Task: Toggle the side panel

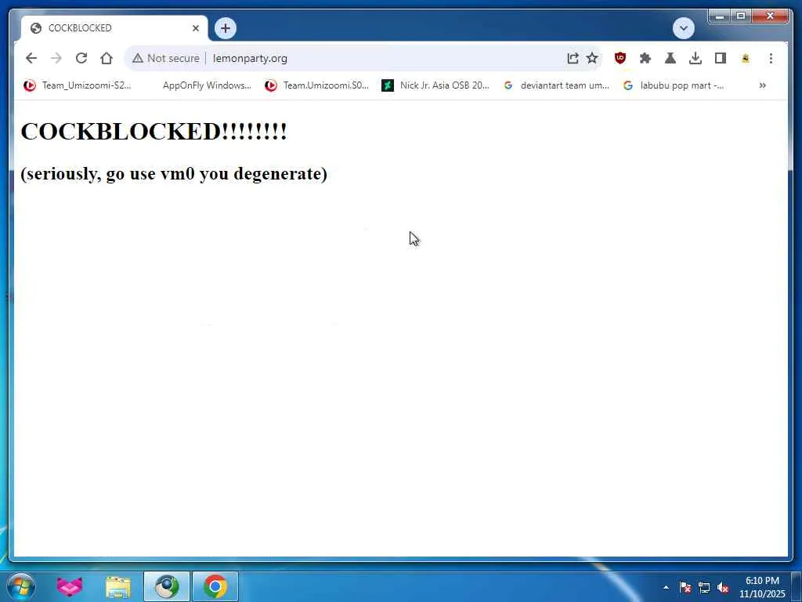Action: point(721,58)
